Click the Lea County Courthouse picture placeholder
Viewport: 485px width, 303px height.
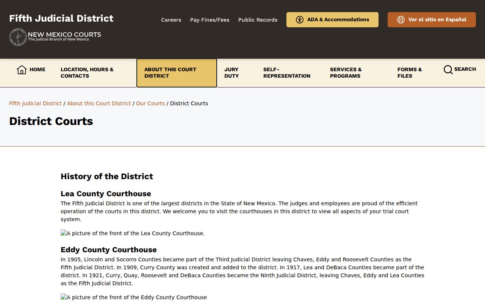(133, 233)
